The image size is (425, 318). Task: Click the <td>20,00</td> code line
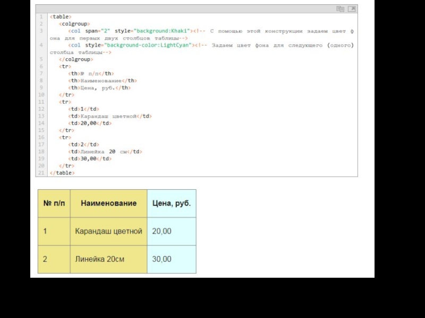90,123
